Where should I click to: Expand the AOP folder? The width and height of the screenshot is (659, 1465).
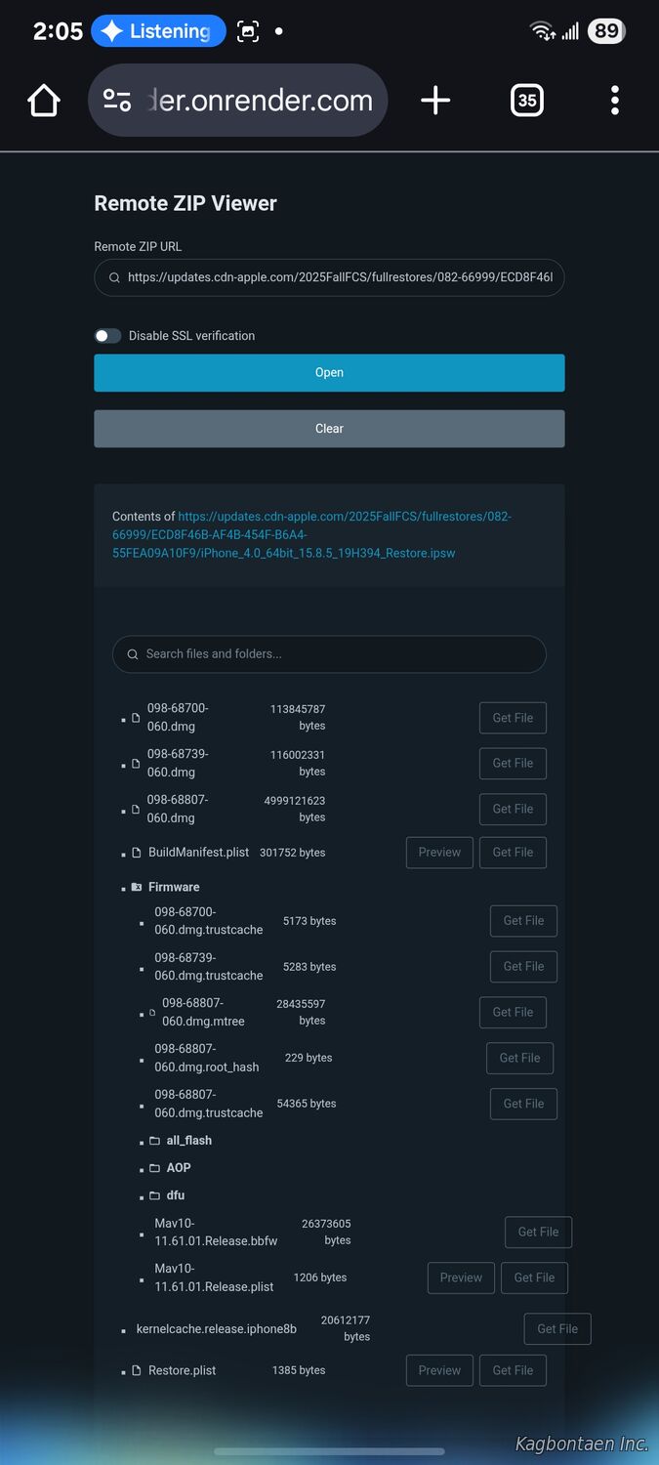[178, 1168]
